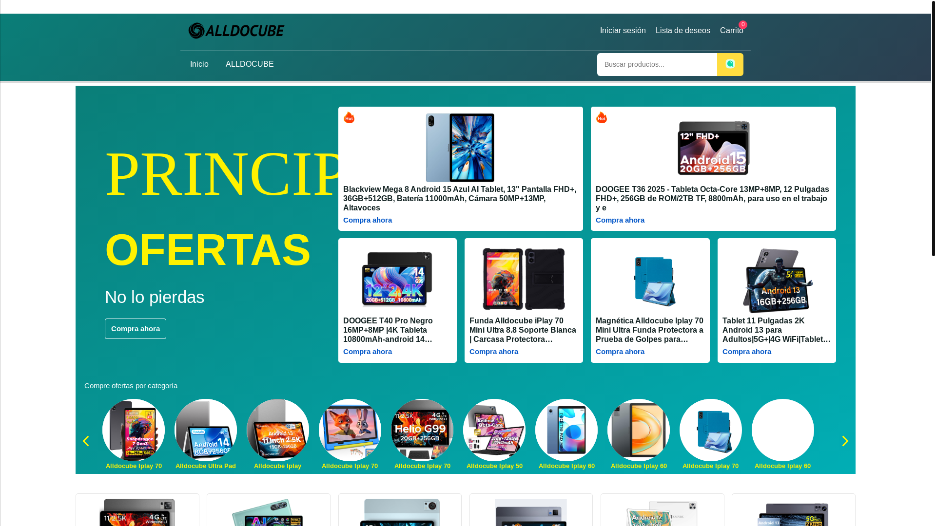Viewport: 936px width, 526px height.
Task: Click Compra ahora under Funda Alldocube iPlay 70
Action: [x=494, y=352]
